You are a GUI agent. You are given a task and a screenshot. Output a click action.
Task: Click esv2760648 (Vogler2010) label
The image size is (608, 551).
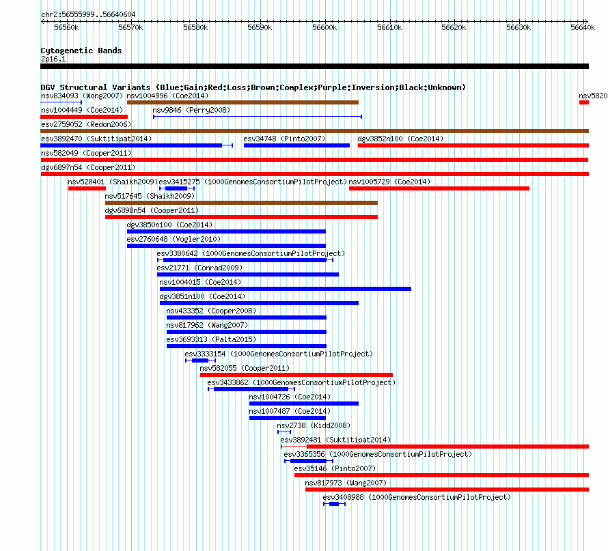[x=174, y=239]
